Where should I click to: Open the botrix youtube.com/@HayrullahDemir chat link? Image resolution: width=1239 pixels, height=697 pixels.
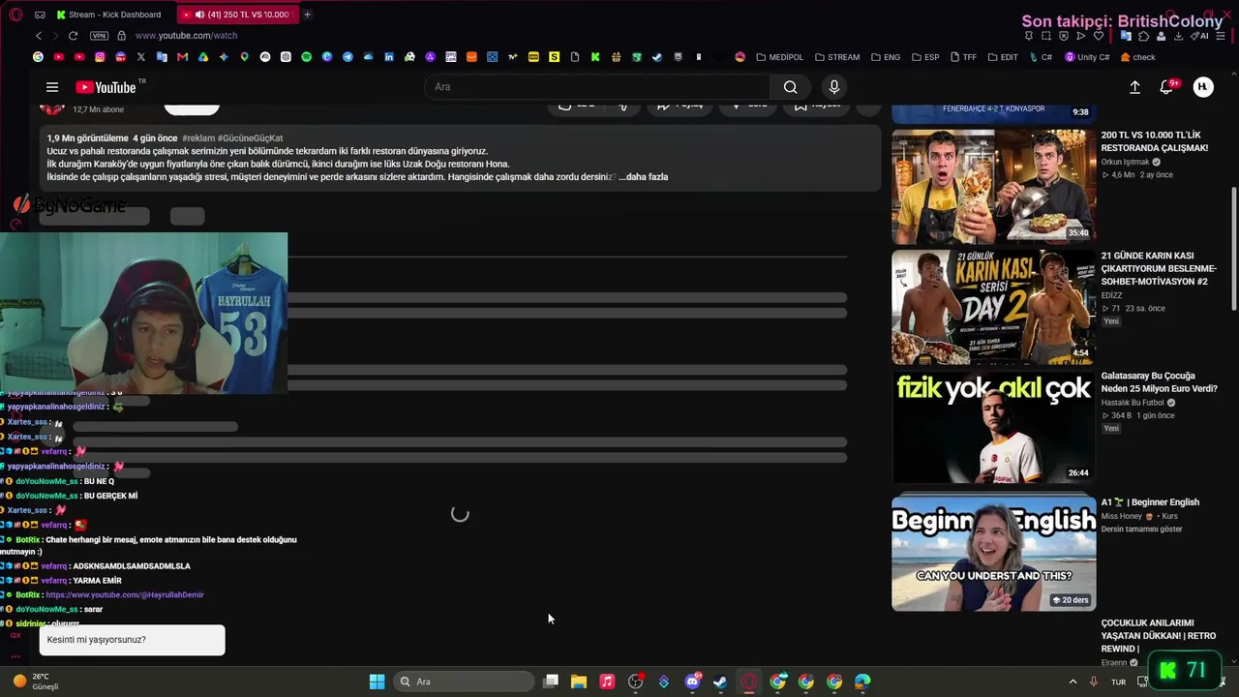tap(125, 595)
